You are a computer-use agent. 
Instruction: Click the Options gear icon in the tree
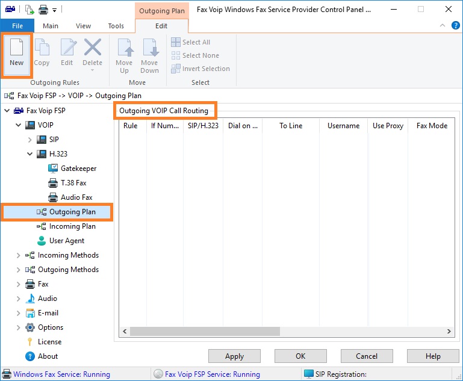tap(30, 327)
